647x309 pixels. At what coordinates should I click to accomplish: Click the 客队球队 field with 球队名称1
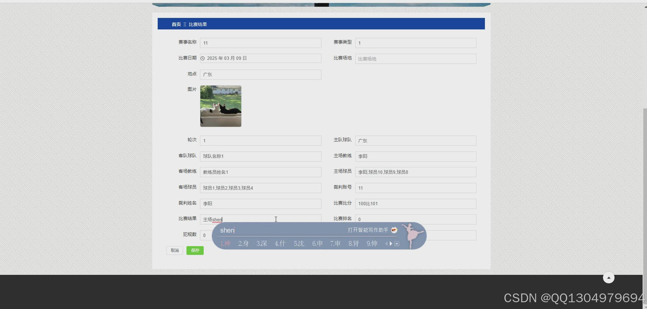coord(261,156)
